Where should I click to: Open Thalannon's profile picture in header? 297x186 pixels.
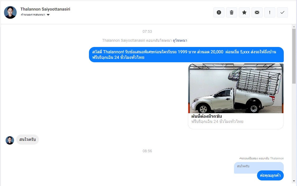pos(10,12)
